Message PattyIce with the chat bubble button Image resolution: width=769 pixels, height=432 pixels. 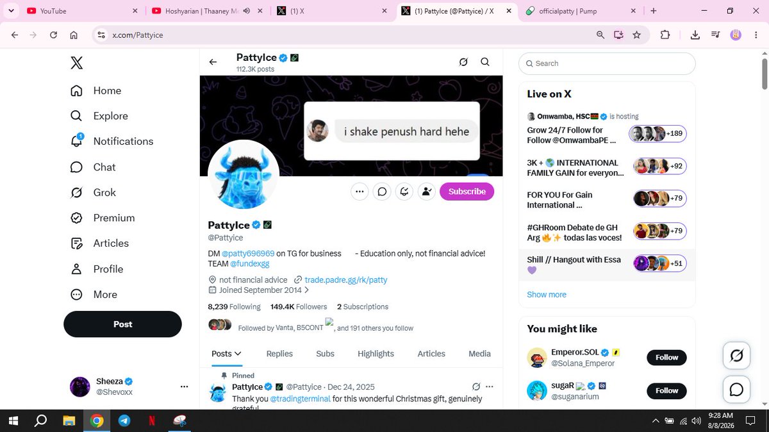click(382, 191)
